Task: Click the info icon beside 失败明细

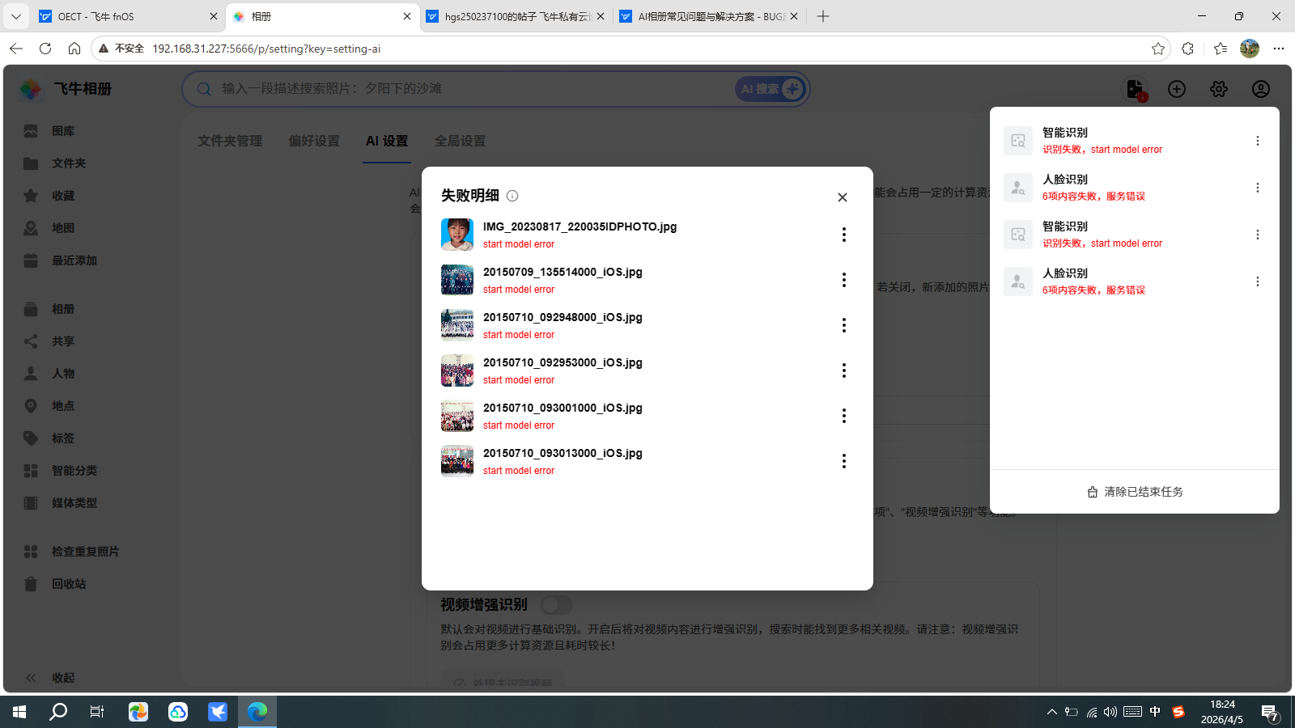Action: click(512, 196)
